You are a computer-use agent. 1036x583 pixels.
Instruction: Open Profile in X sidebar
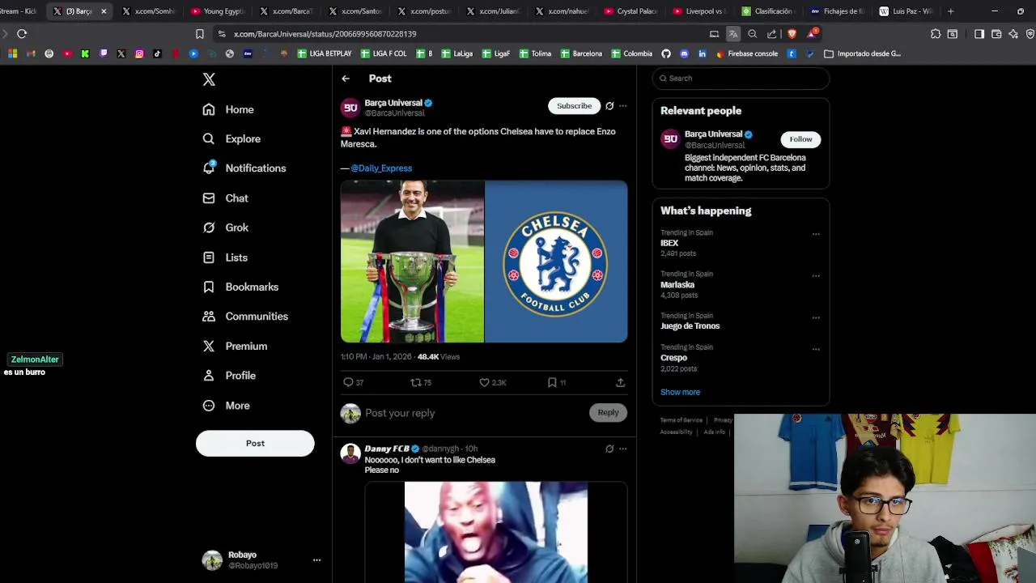coord(229,376)
